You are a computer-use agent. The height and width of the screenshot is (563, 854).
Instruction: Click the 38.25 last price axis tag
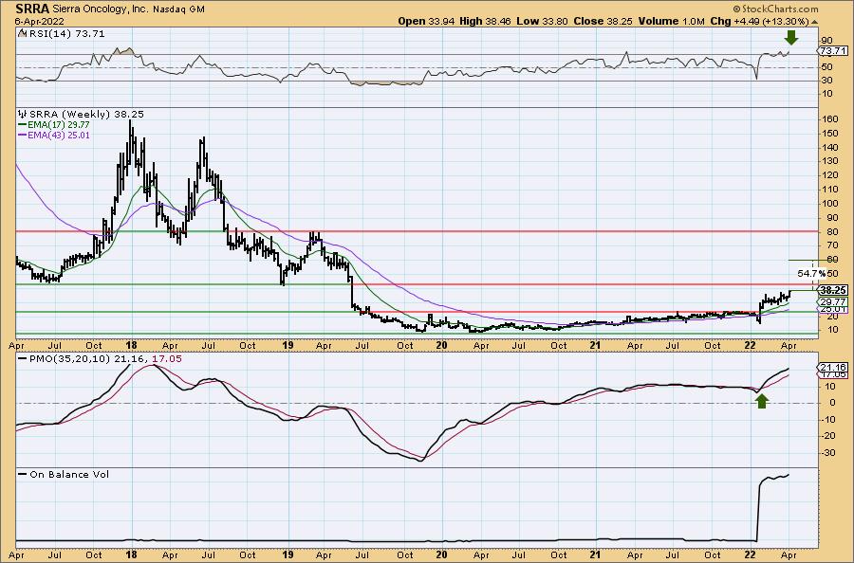833,290
